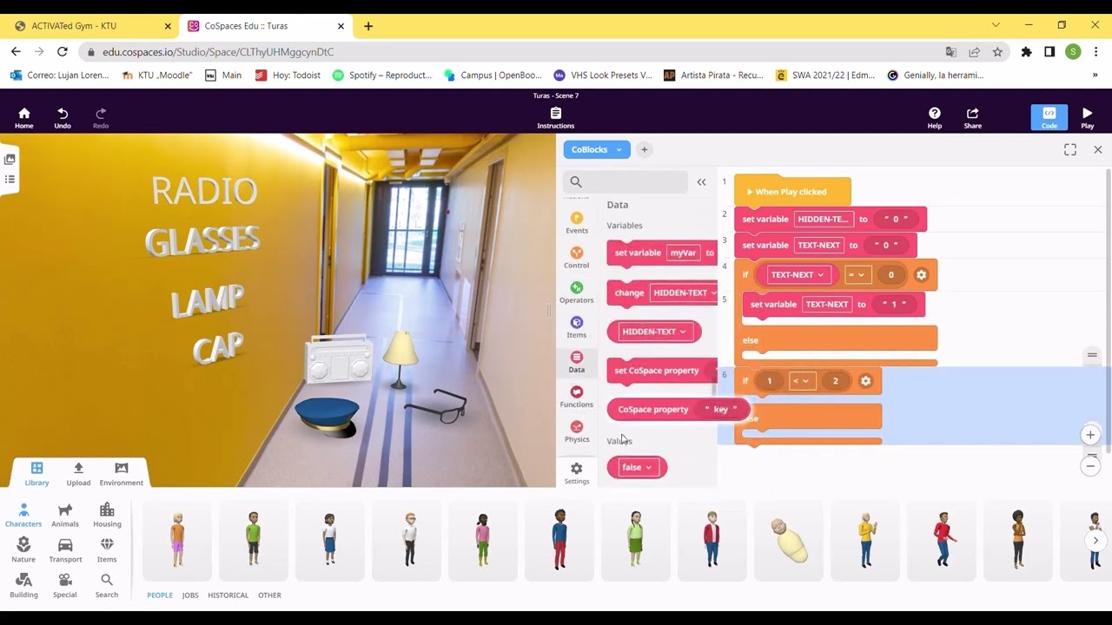Select the Operators block category
This screenshot has width=1112, height=625.
tap(577, 293)
